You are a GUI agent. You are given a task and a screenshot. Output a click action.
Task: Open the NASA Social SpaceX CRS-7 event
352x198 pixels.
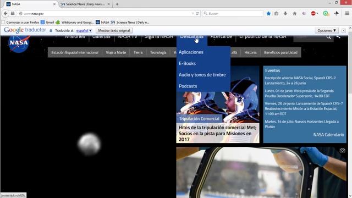click(300, 80)
